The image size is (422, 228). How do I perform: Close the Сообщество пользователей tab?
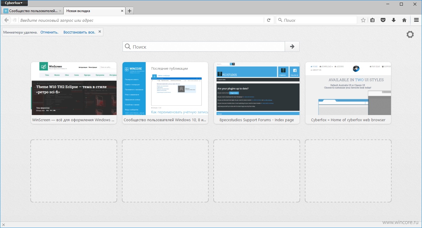60,11
